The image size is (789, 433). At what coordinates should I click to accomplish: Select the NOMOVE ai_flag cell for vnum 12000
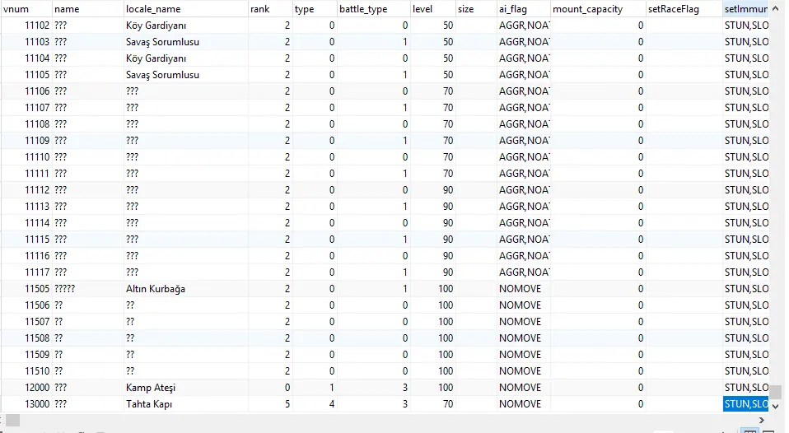click(x=520, y=388)
